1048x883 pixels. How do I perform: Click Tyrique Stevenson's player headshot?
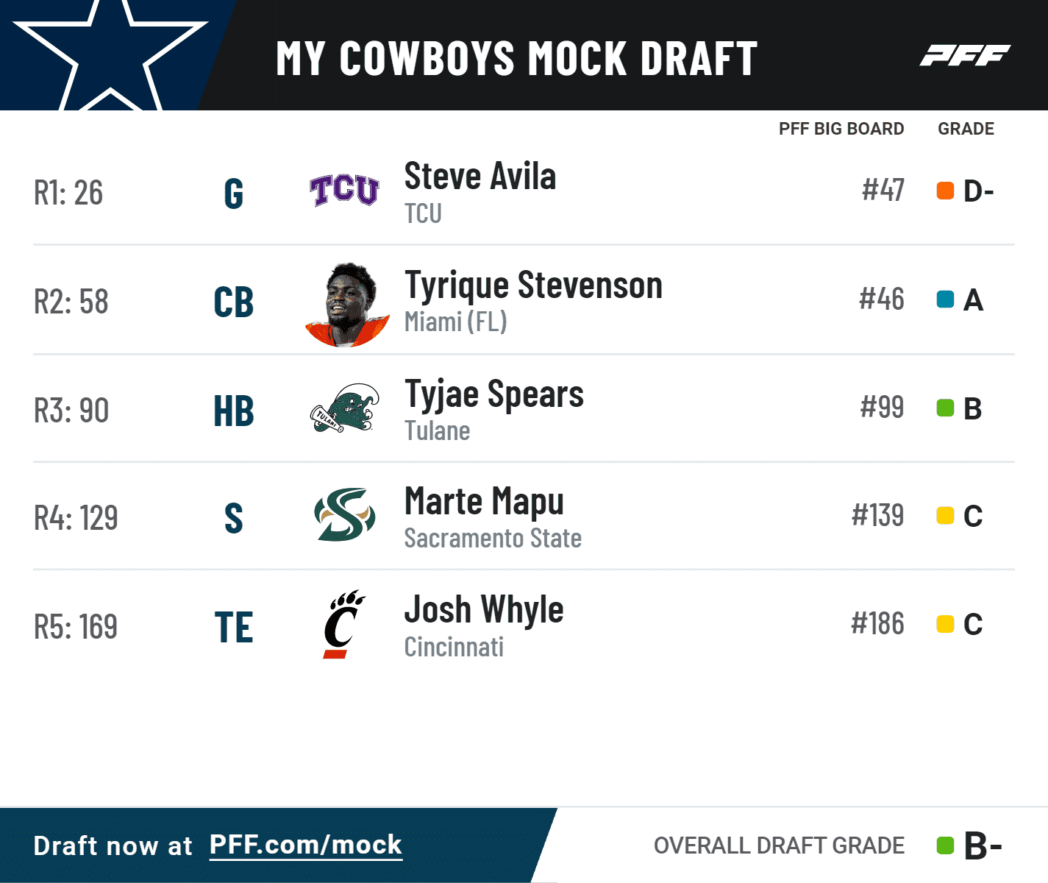pos(347,305)
